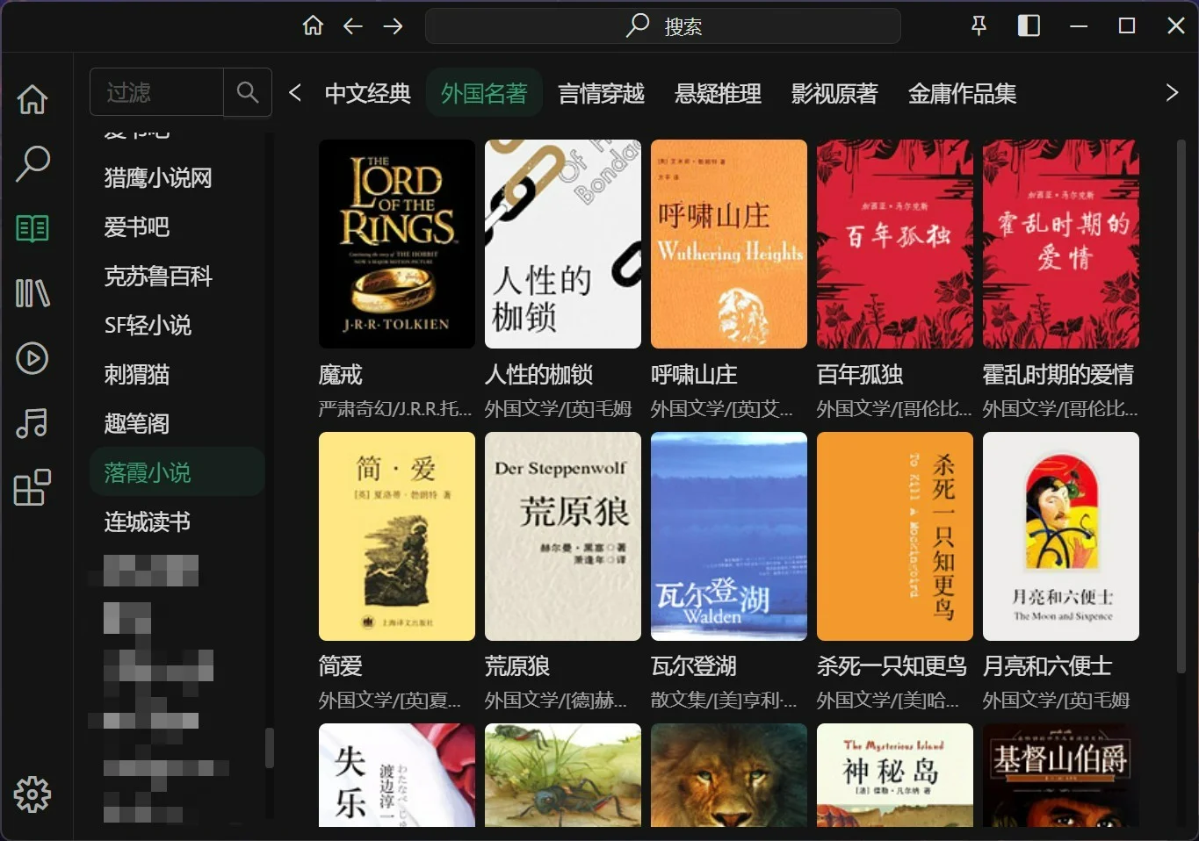Open the 荒原狼 book cover

[x=563, y=536]
